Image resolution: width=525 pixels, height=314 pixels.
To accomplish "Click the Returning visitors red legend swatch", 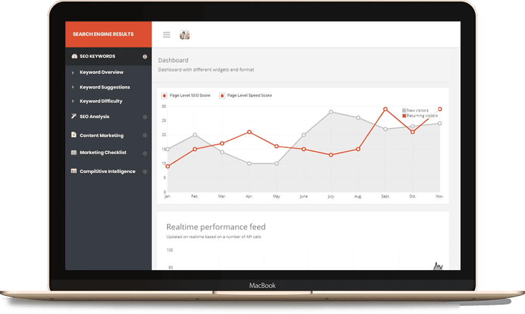I will [x=404, y=116].
